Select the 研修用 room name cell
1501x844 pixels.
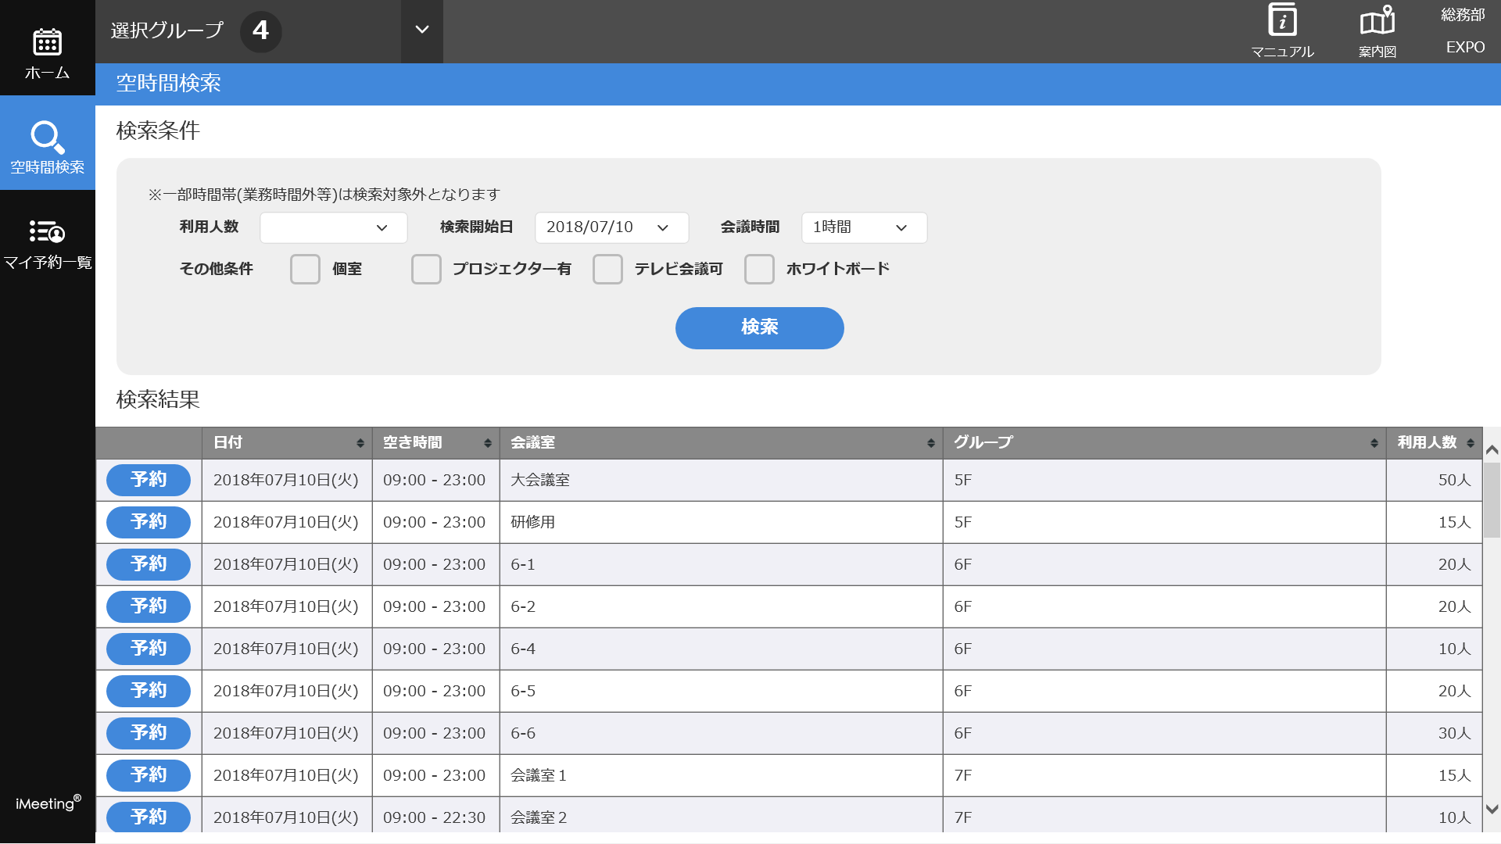(x=721, y=522)
